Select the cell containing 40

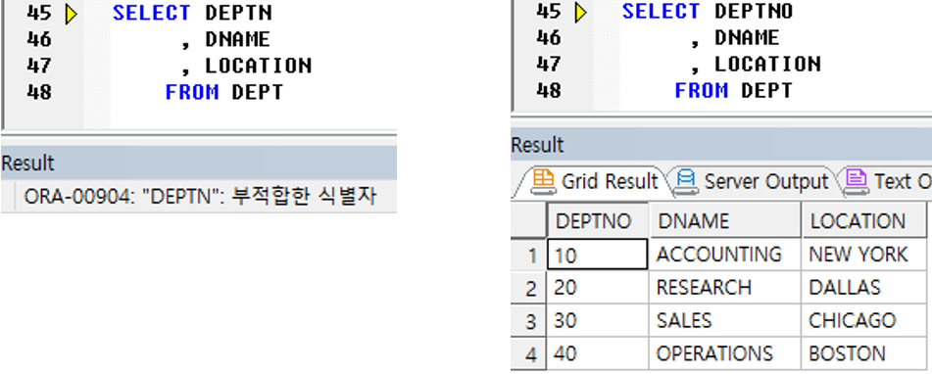tap(598, 353)
